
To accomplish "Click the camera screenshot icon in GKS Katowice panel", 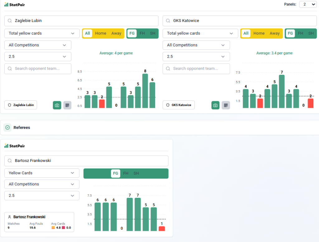I will pyautogui.click(x=215, y=105).
